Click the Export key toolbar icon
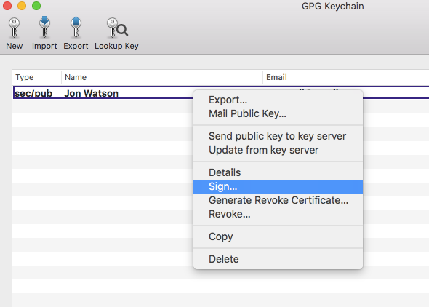 click(76, 28)
